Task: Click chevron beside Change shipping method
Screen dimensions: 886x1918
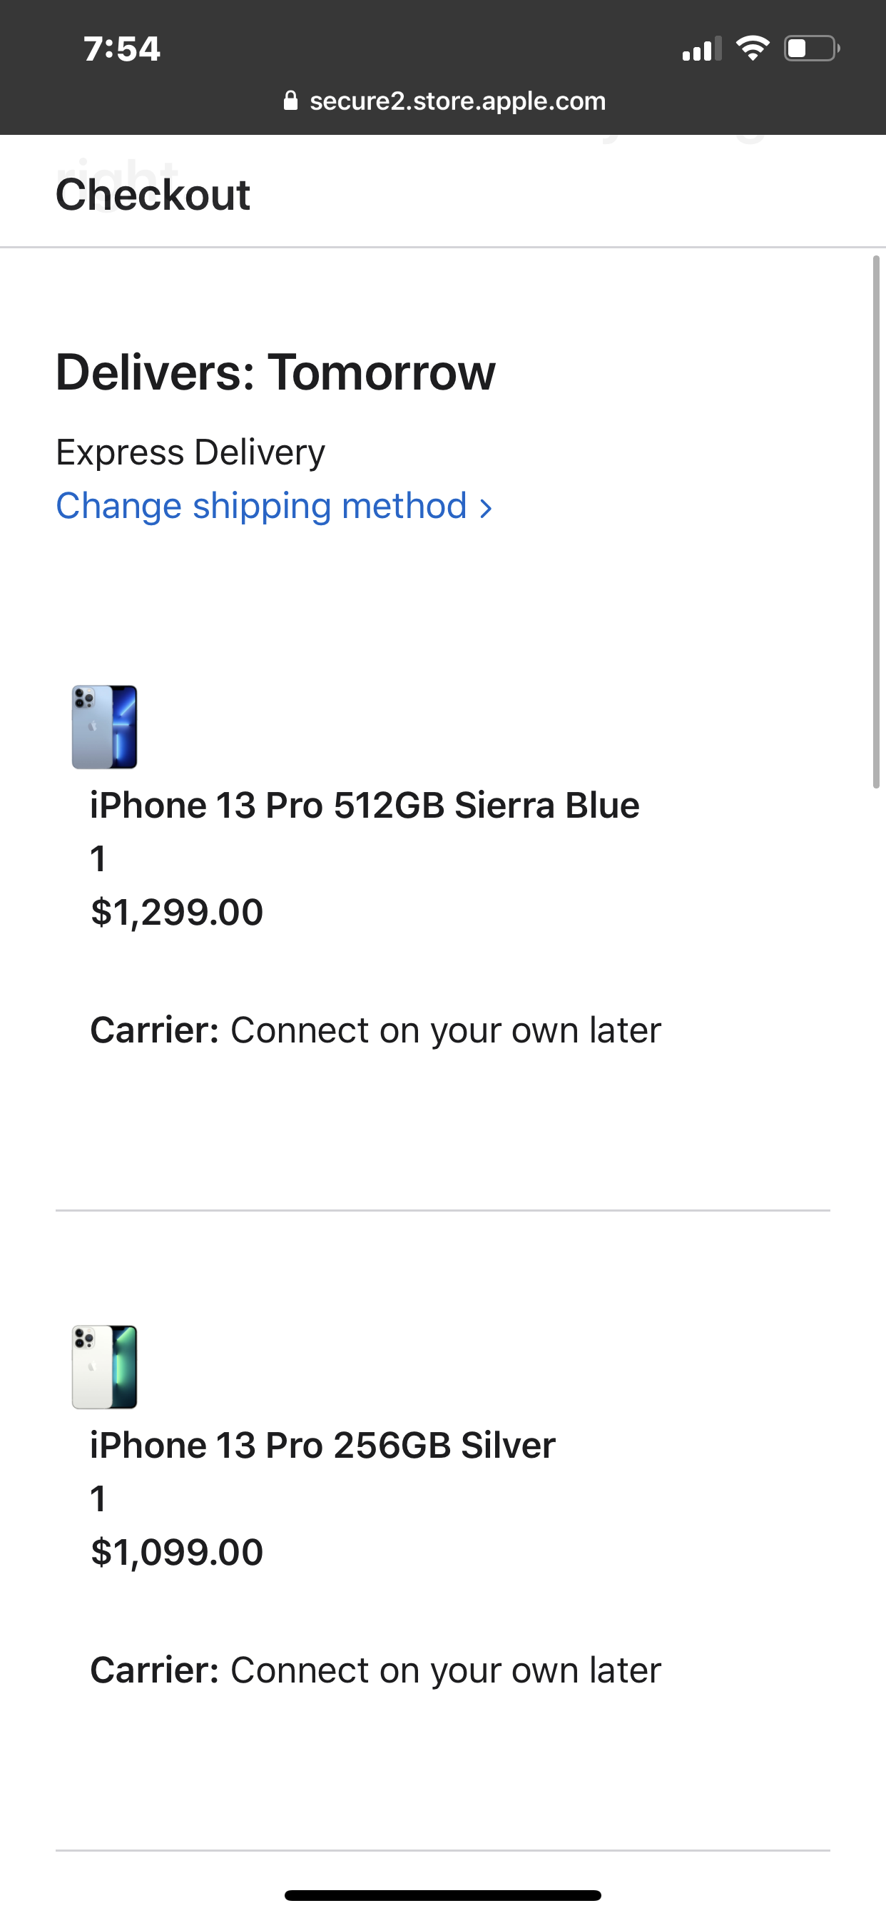Action: click(485, 508)
